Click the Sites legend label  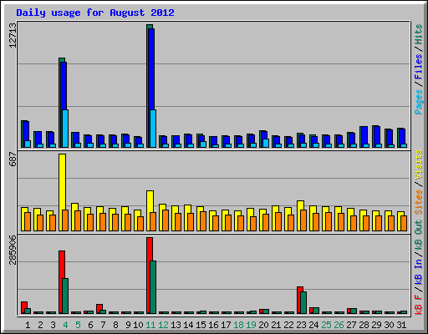[418, 202]
